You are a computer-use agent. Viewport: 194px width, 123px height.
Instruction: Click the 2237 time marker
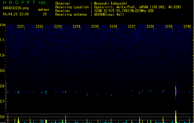click(x=132, y=26)
